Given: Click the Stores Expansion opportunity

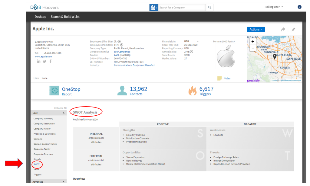Looking at the screenshot, I should coord(135,157).
